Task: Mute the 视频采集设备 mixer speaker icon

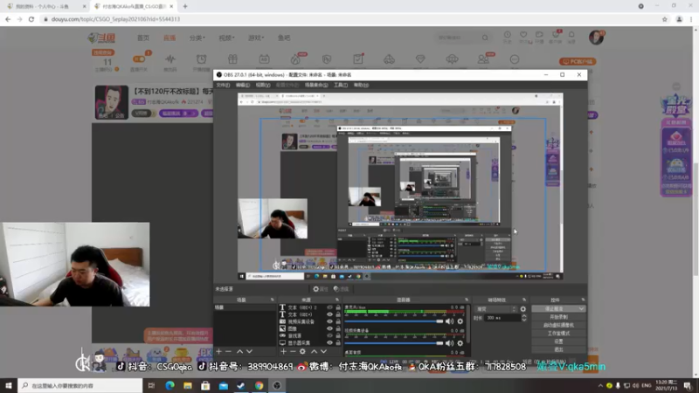Action: point(449,343)
